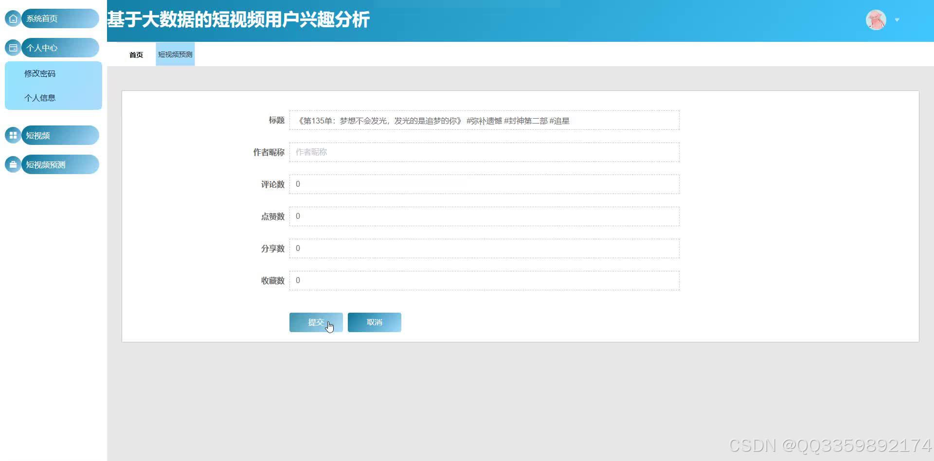Click the user avatar in header

(x=876, y=20)
